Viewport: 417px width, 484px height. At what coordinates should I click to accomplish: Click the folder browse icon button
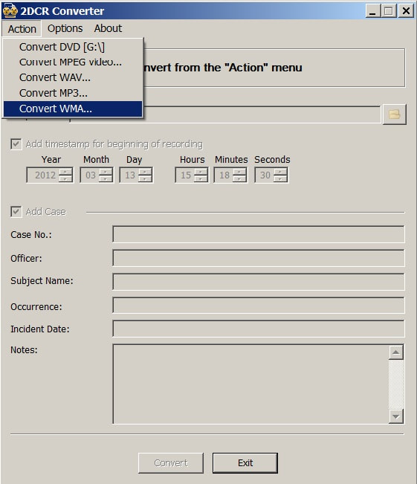[394, 114]
